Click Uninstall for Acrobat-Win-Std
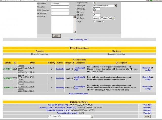The height and width of the screenshot is (120, 162). [147, 113]
